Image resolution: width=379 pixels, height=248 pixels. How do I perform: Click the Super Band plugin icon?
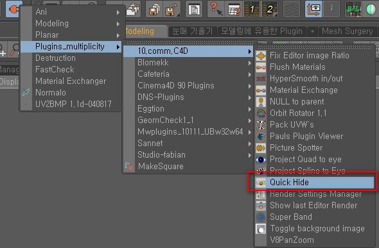pyautogui.click(x=261, y=217)
